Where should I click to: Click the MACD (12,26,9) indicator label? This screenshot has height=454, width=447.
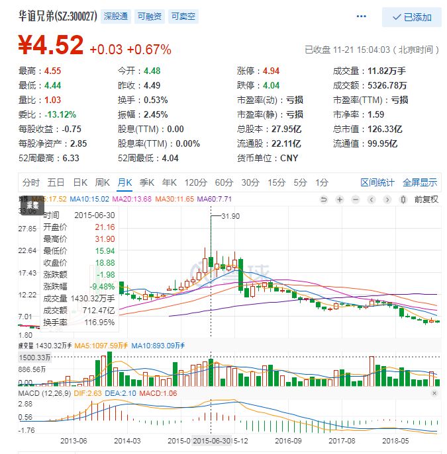[x=44, y=393]
